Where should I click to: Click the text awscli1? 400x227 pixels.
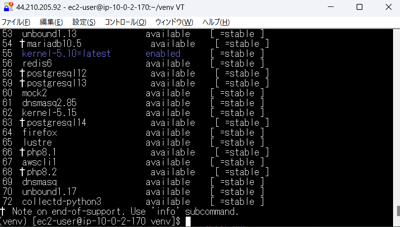39,162
